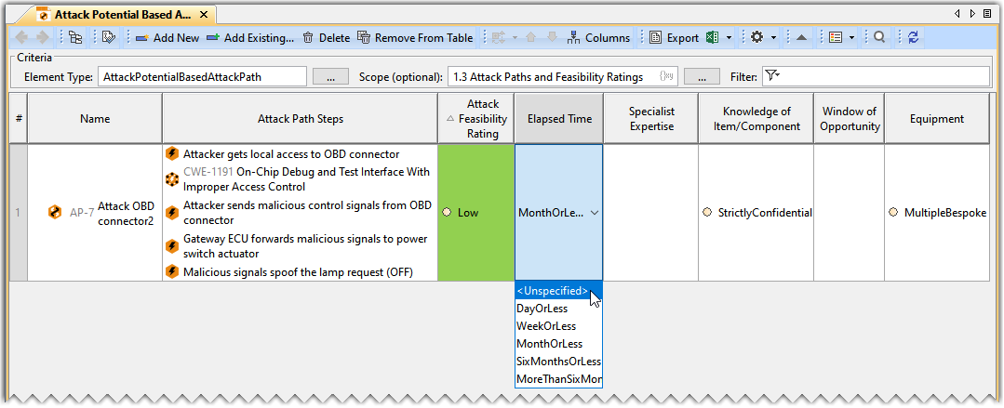
Task: Click the Add New toolbar button
Action: point(167,38)
